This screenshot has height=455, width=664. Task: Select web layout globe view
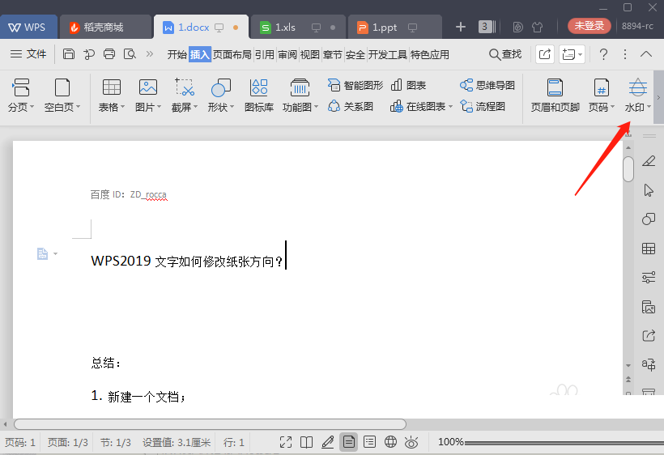point(390,442)
